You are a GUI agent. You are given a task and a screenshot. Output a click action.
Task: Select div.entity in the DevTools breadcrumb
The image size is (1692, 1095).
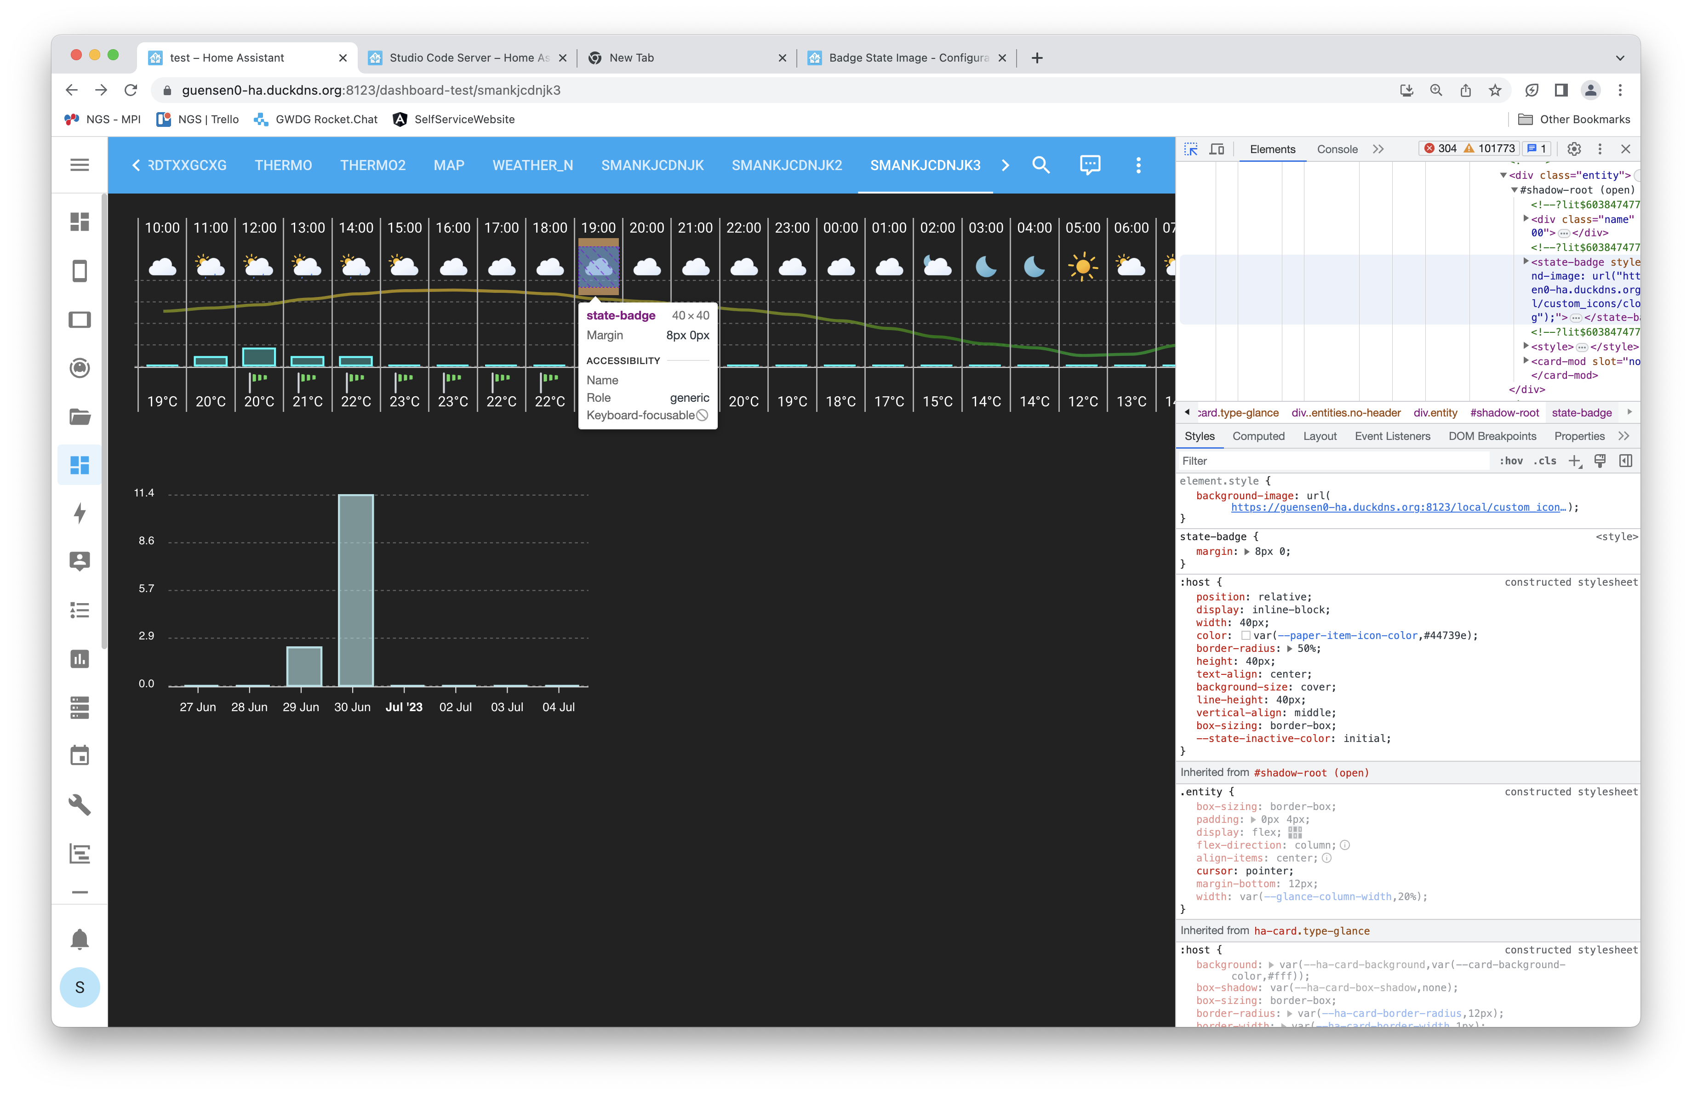(x=1435, y=412)
